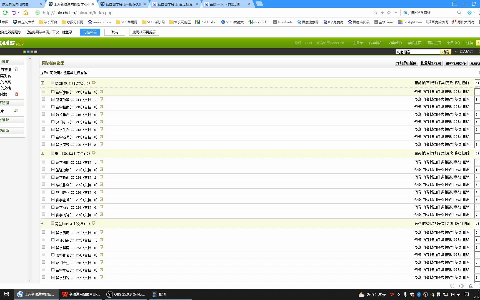Expand the 瑞士 top-level category

point(42,153)
